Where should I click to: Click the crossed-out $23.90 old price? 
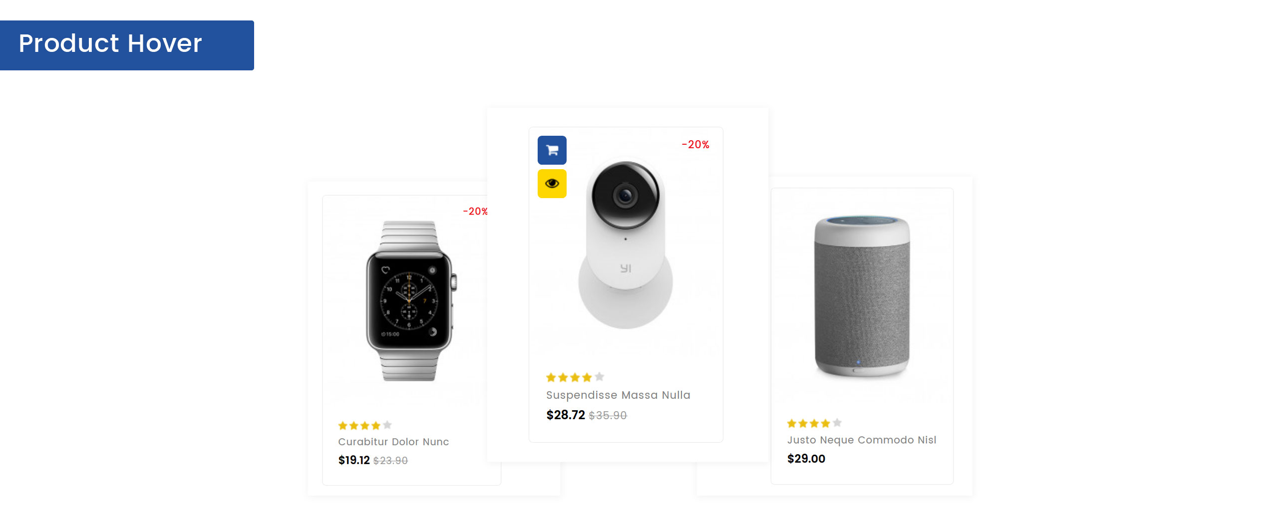click(390, 461)
